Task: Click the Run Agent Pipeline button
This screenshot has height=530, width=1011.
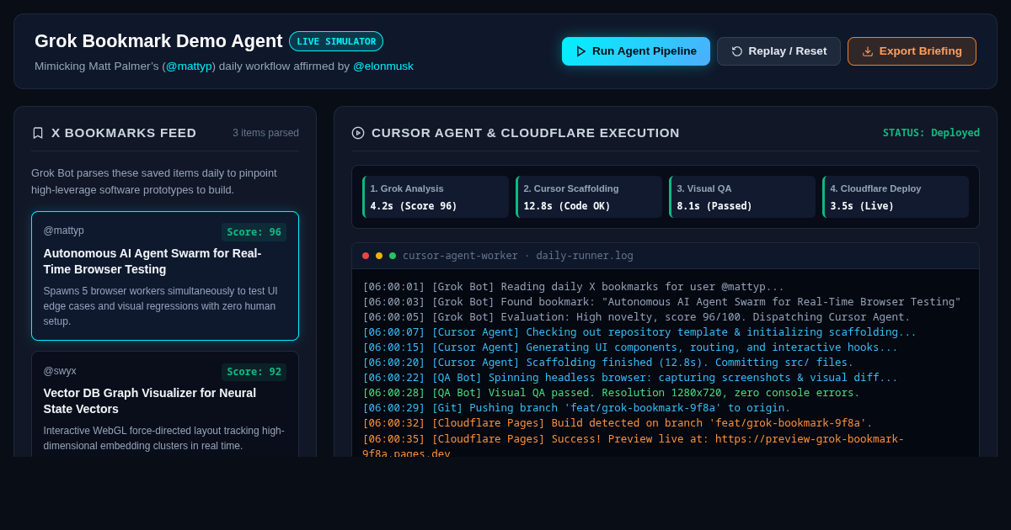Action: point(636,51)
